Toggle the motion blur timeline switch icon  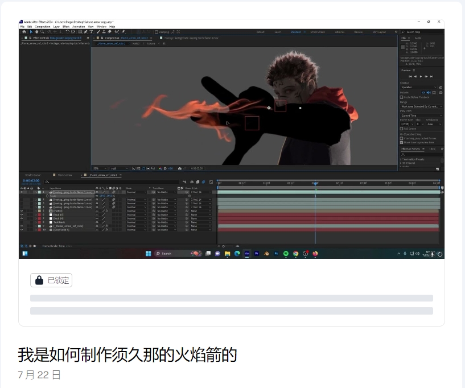pos(203,182)
